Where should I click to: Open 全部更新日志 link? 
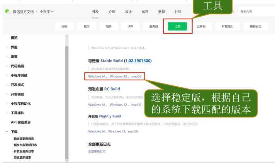[97, 151]
